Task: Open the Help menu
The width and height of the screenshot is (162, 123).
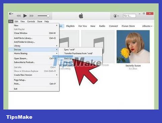Action: coord(47,22)
